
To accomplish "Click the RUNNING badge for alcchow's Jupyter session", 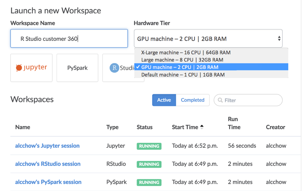I will [x=149, y=146].
